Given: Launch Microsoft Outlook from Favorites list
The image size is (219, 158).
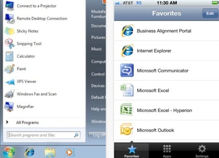Looking at the screenshot, I should (x=167, y=130).
